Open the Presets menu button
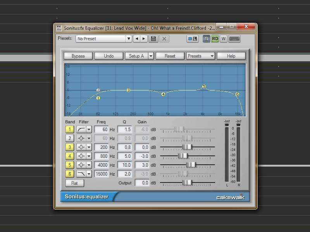 [x=201, y=56]
